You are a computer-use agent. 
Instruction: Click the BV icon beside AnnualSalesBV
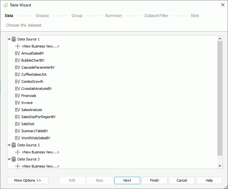point(17,53)
